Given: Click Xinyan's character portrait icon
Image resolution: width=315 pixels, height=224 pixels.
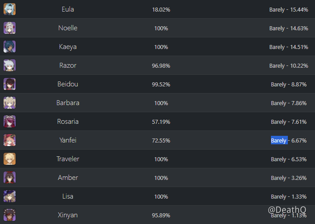Looking at the screenshot, I should point(9,215).
